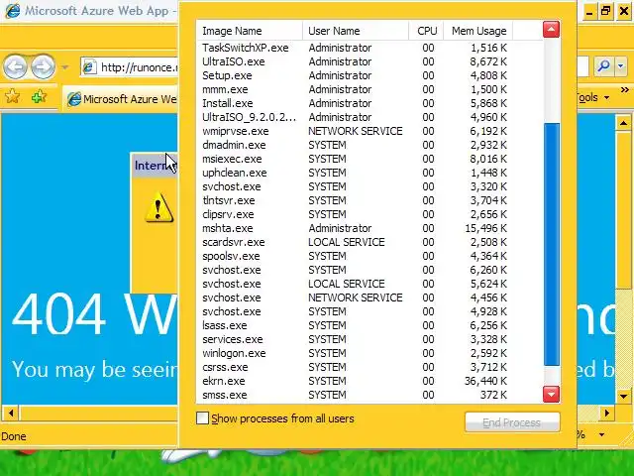Select the mshta.exe process row
Screen dimensions: 634x476
pos(370,228)
